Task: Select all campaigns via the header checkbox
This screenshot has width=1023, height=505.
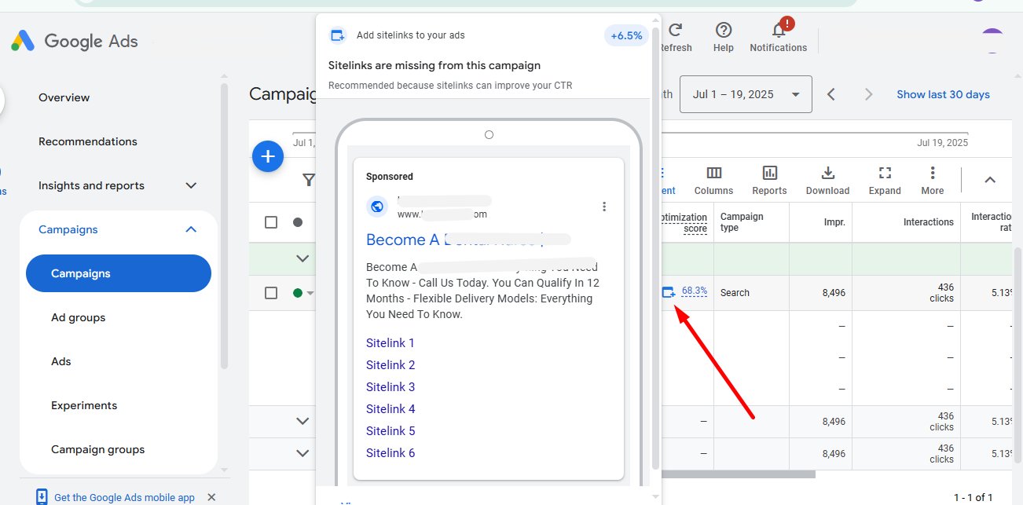Action: pos(271,222)
